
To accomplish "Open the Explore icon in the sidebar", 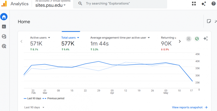I will [x=4, y=36].
